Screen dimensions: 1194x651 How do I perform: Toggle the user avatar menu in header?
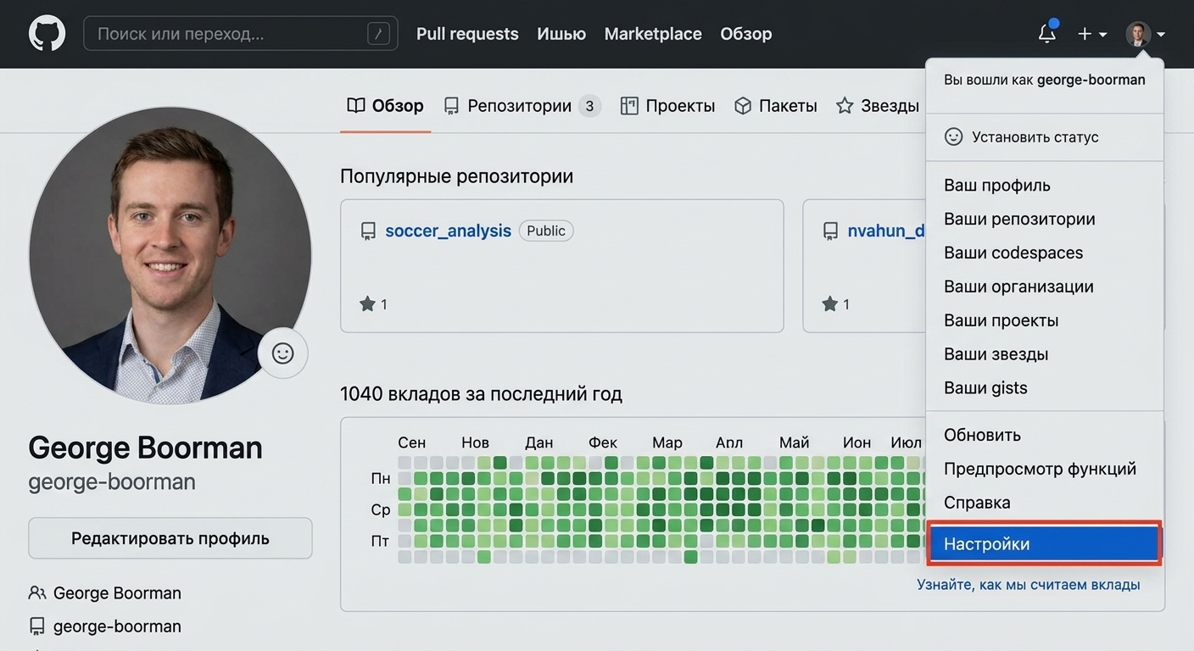1145,34
